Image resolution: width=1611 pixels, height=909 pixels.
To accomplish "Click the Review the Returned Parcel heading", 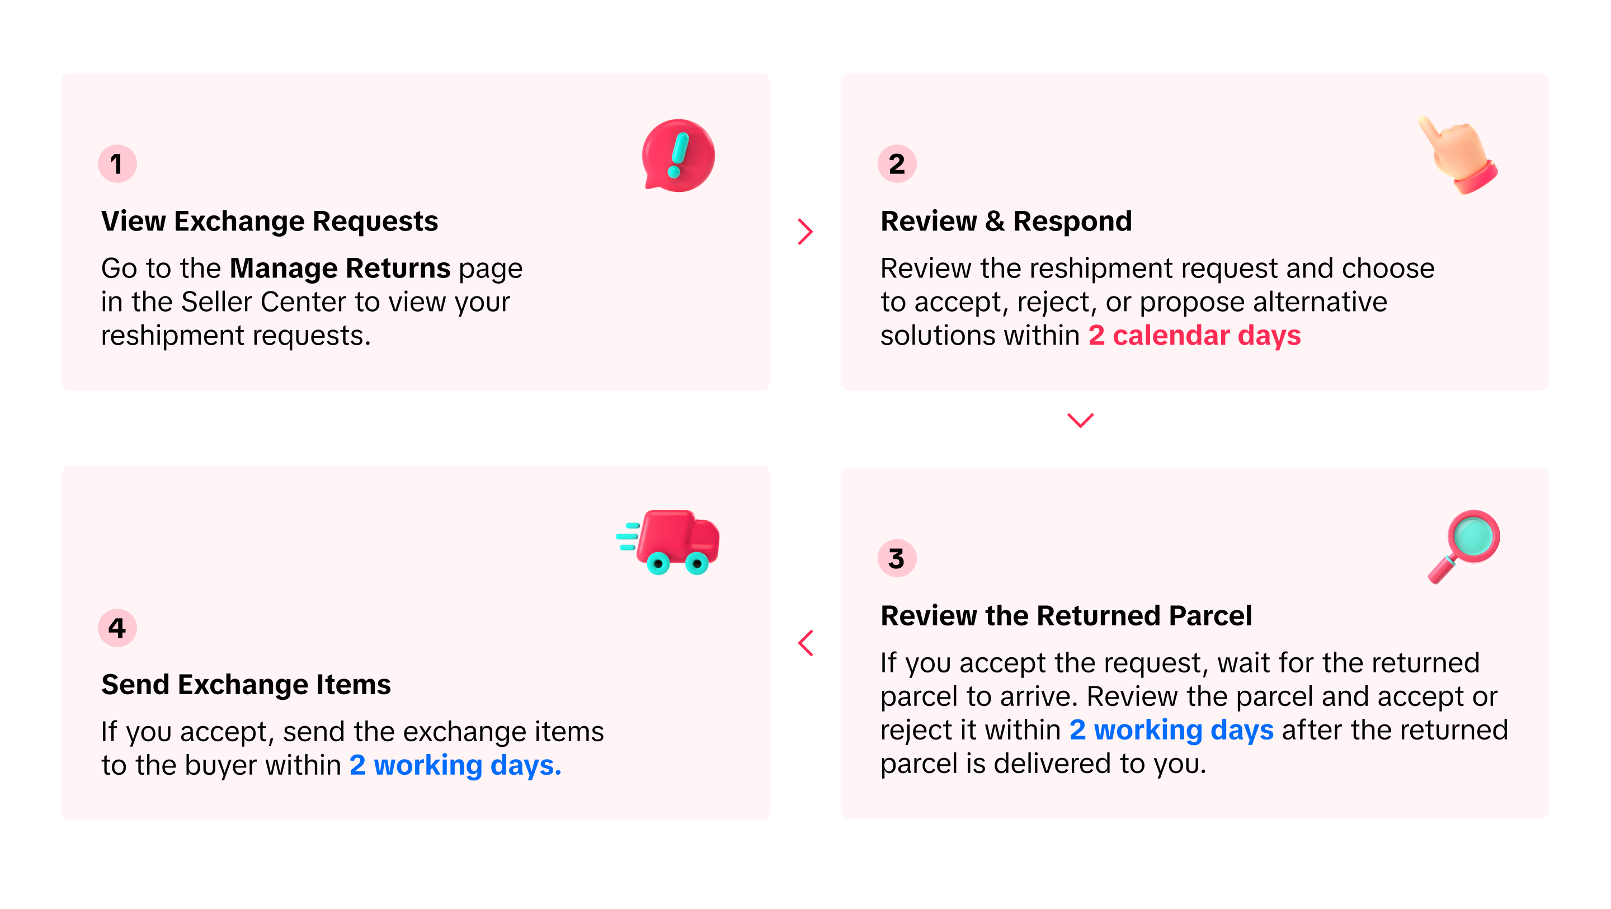I will [x=1066, y=616].
